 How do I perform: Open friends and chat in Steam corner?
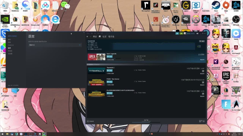click(x=202, y=121)
